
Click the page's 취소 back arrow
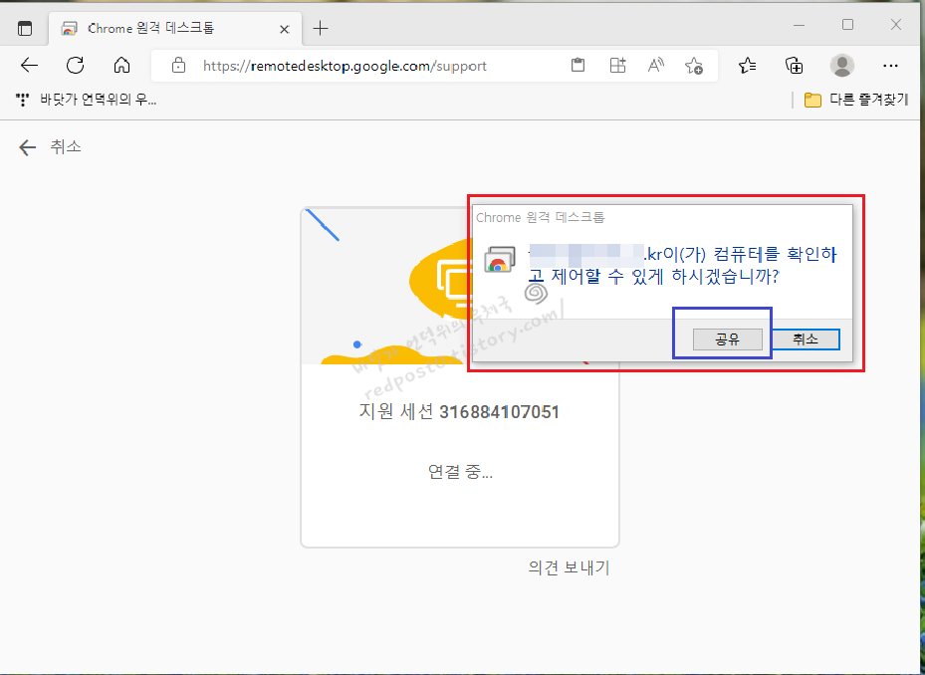(x=28, y=147)
